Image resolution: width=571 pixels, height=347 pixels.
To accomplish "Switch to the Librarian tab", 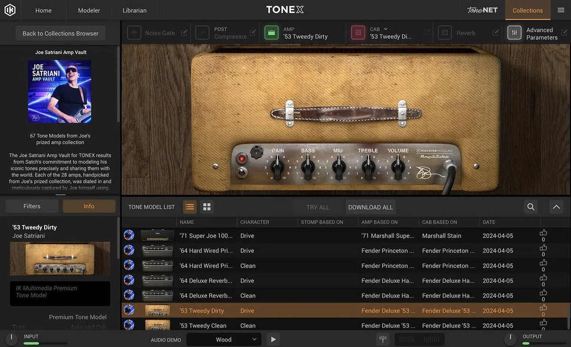I will coord(134,10).
